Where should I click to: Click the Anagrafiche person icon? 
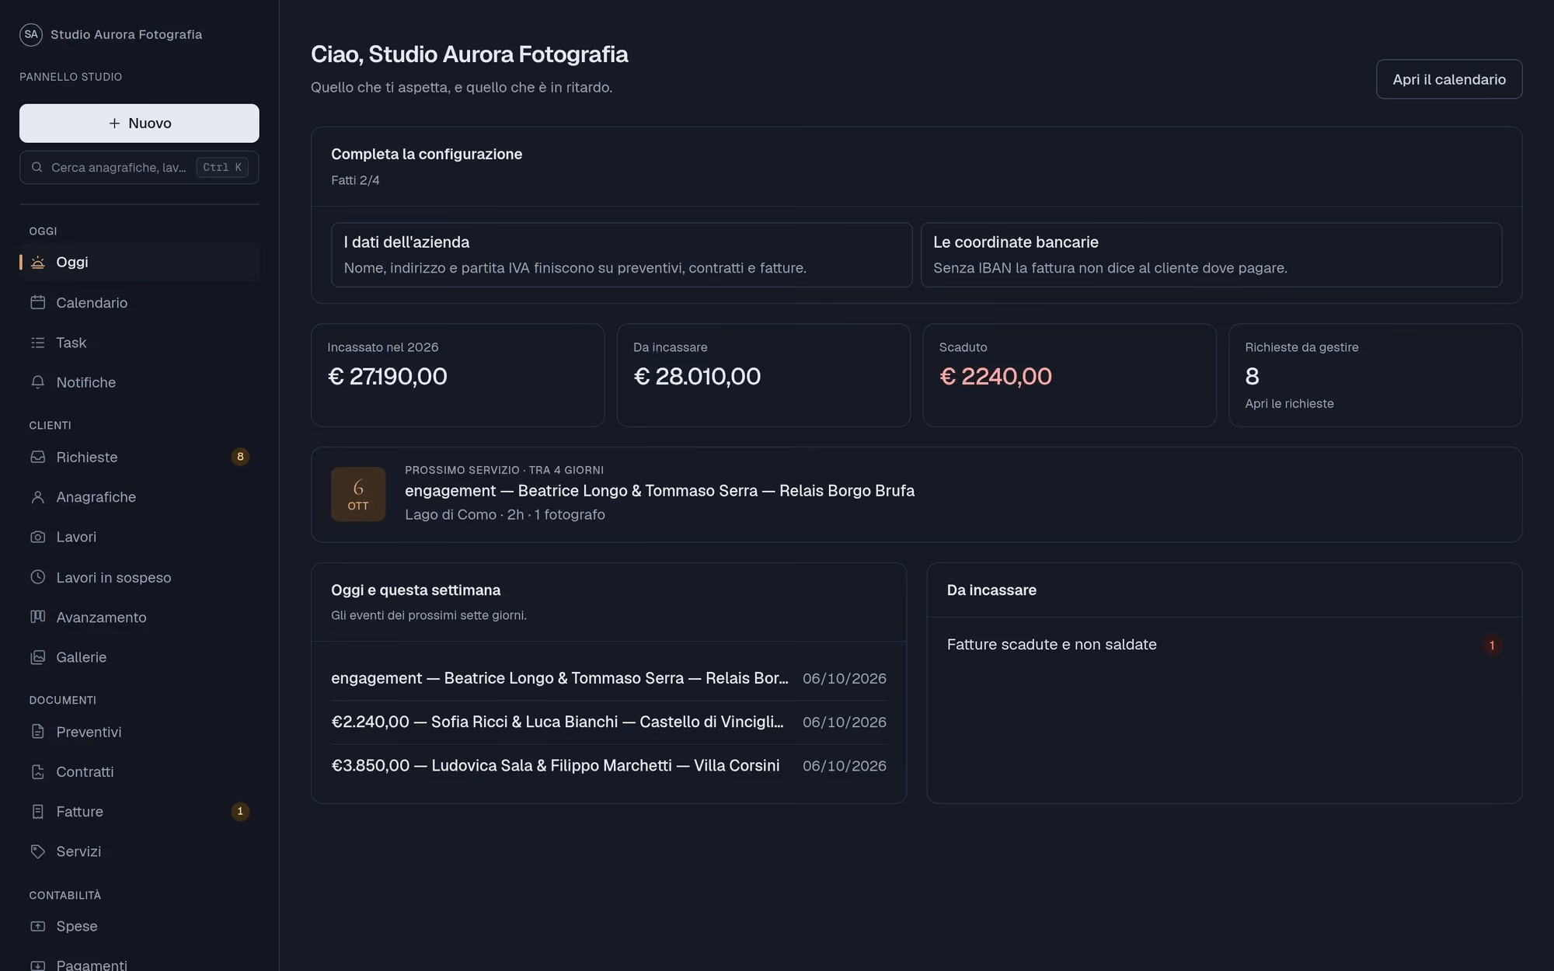[37, 497]
